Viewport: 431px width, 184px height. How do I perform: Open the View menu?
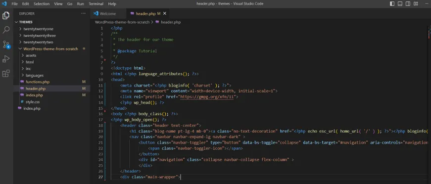click(x=58, y=4)
